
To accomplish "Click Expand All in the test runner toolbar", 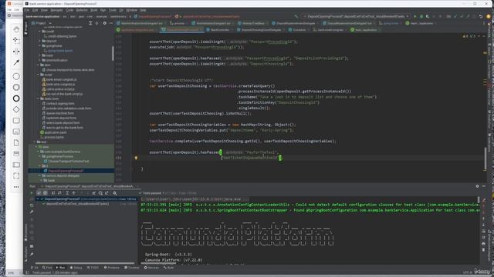I will pyautogui.click(x=67, y=193).
